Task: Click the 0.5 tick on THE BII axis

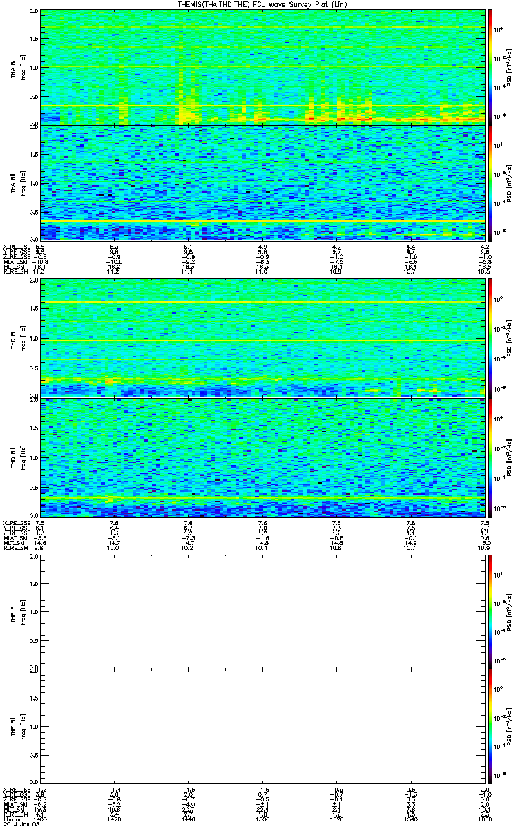Action: (34, 754)
